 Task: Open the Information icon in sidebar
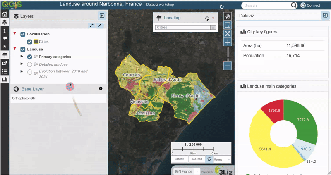coord(5,31)
